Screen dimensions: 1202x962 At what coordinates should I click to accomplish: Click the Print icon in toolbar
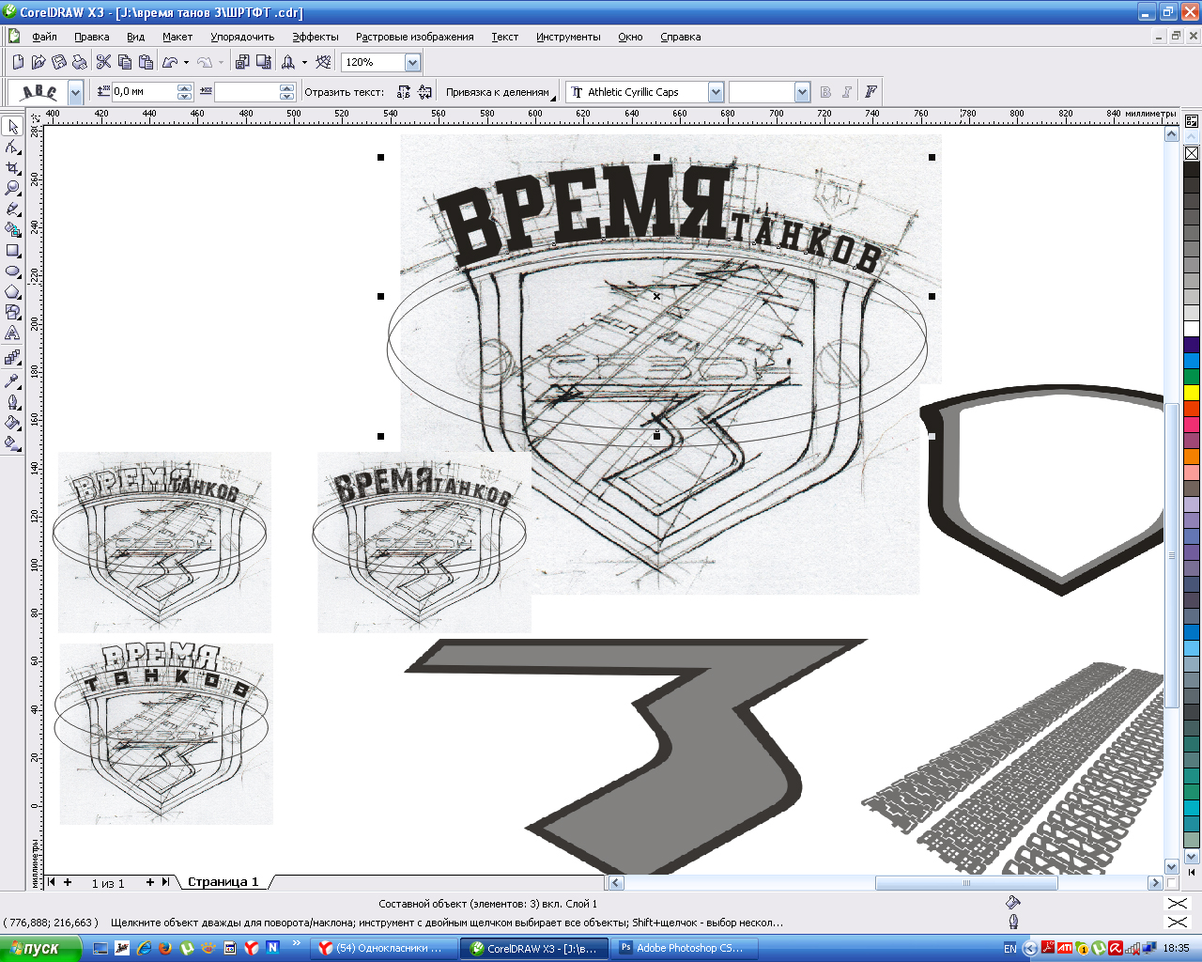click(80, 62)
